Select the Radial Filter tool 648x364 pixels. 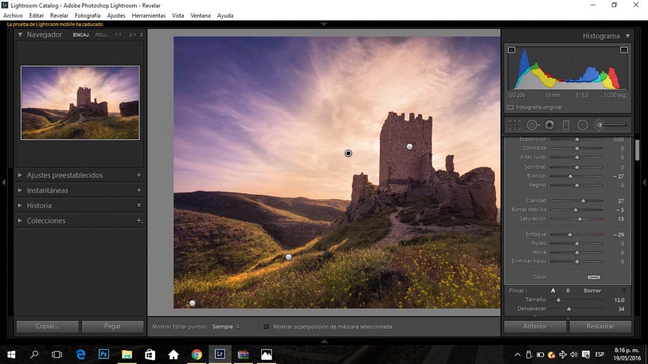pos(583,125)
